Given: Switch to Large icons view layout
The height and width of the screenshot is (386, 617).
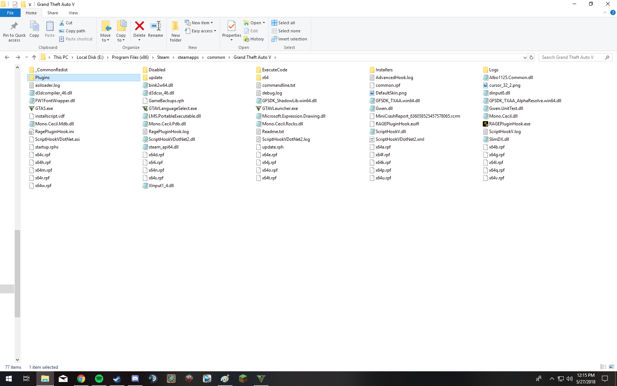Looking at the screenshot, I should pos(611,367).
